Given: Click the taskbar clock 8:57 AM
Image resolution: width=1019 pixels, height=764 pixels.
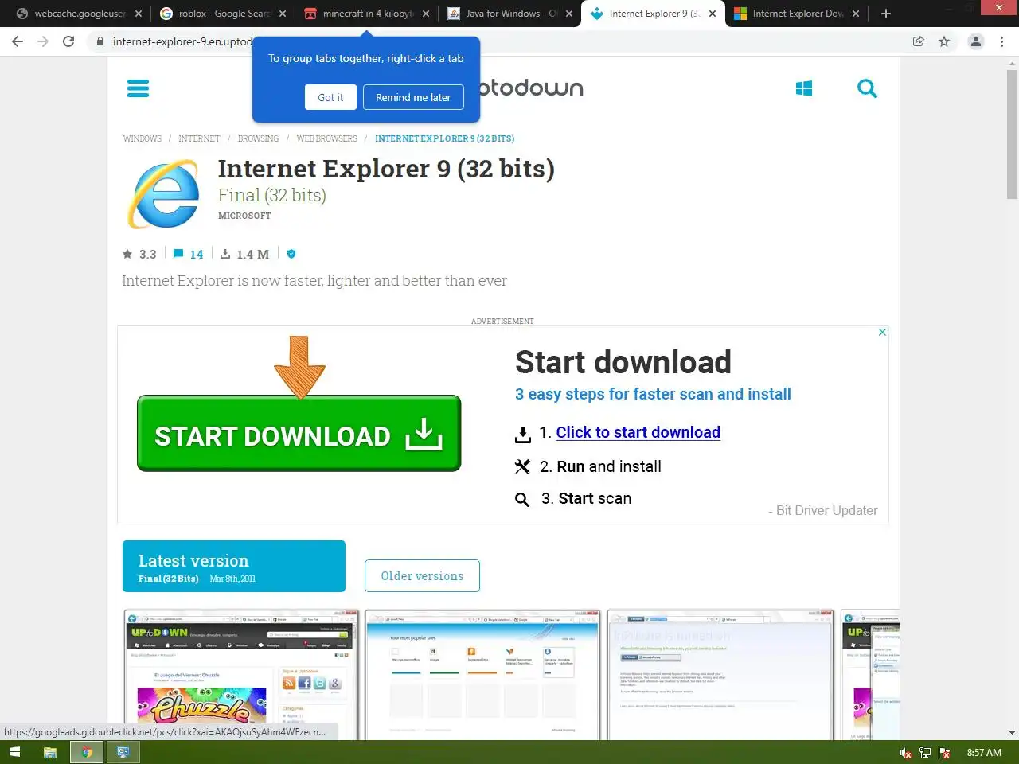Looking at the screenshot, I should click(984, 752).
